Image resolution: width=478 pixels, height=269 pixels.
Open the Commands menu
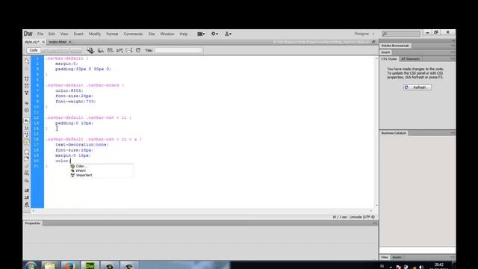133,34
